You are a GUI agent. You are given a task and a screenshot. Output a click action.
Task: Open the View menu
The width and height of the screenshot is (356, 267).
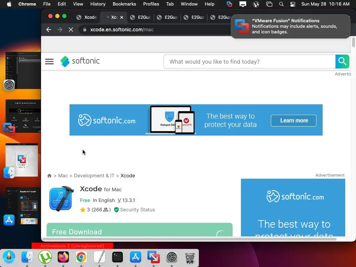pos(78,4)
